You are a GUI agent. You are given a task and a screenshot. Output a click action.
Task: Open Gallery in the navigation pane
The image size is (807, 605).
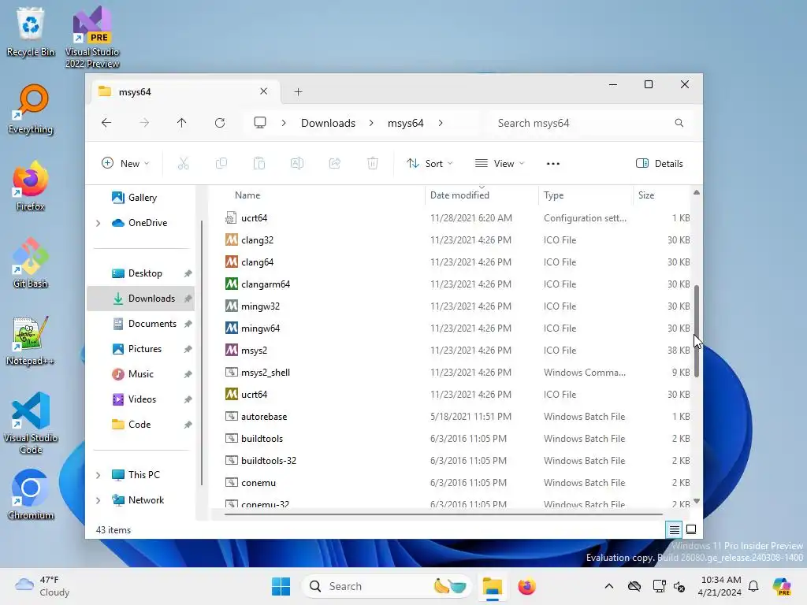pos(142,198)
